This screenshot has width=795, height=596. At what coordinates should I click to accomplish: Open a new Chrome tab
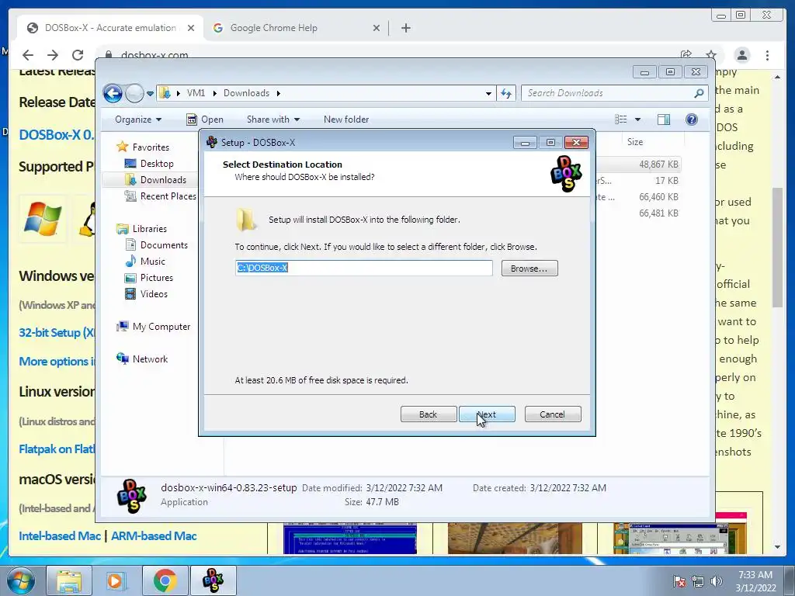(405, 29)
